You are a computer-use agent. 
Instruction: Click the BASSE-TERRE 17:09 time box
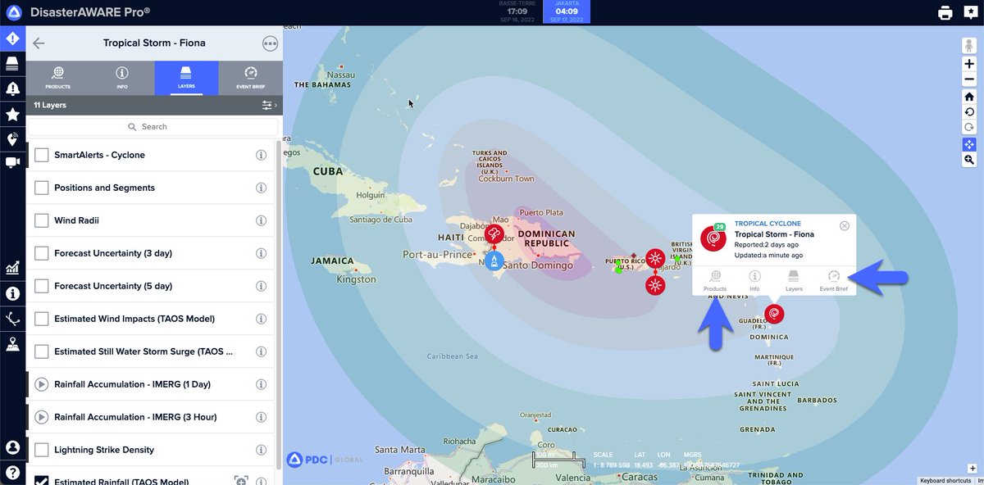517,11
